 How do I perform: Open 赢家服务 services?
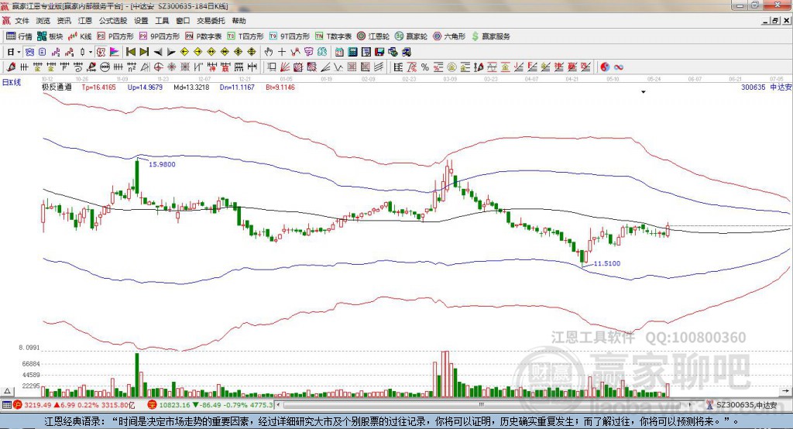tap(491, 36)
